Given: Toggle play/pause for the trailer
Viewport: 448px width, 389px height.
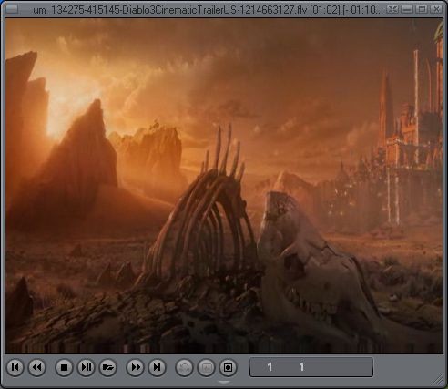Looking at the screenshot, I should (87, 367).
